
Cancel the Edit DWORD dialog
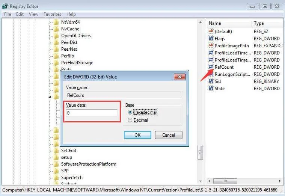(x=169, y=135)
